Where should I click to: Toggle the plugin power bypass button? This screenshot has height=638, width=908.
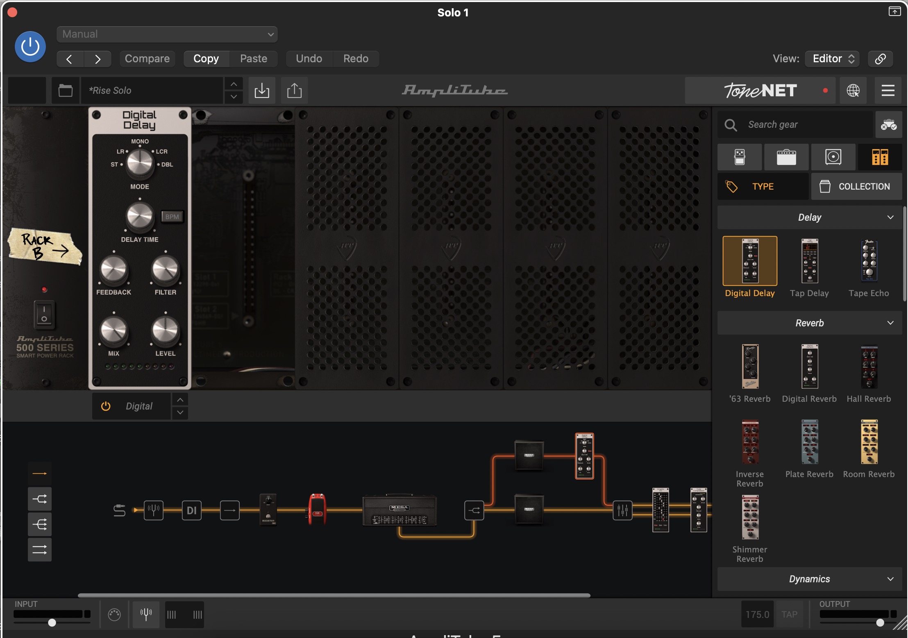click(30, 47)
